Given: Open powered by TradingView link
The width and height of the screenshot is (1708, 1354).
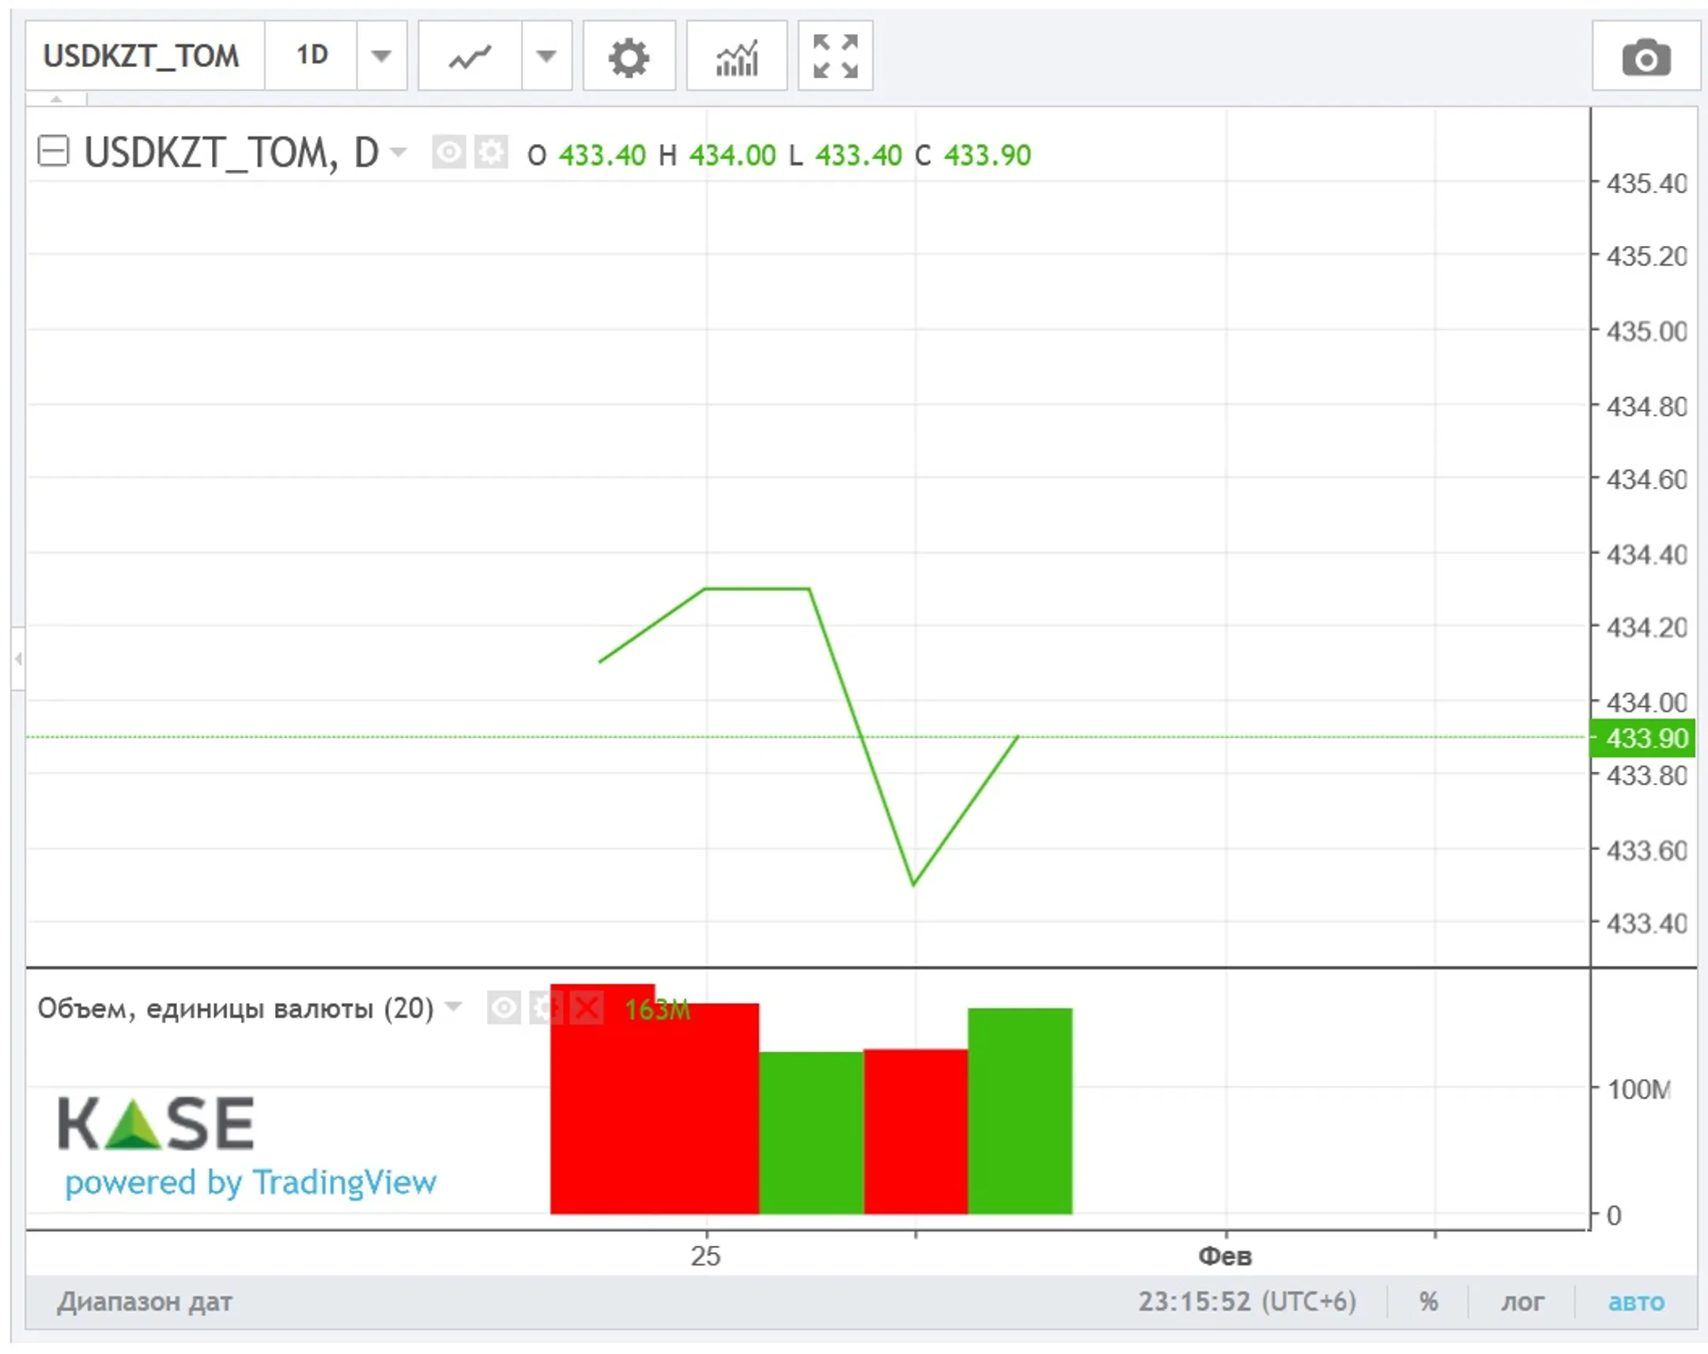Looking at the screenshot, I should point(251,1182).
